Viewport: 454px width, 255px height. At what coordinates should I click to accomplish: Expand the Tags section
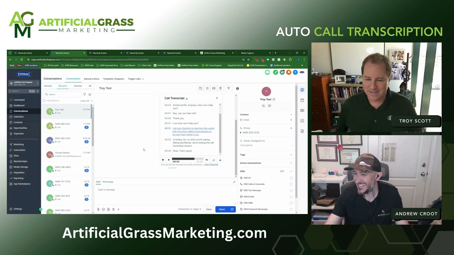(x=291, y=155)
